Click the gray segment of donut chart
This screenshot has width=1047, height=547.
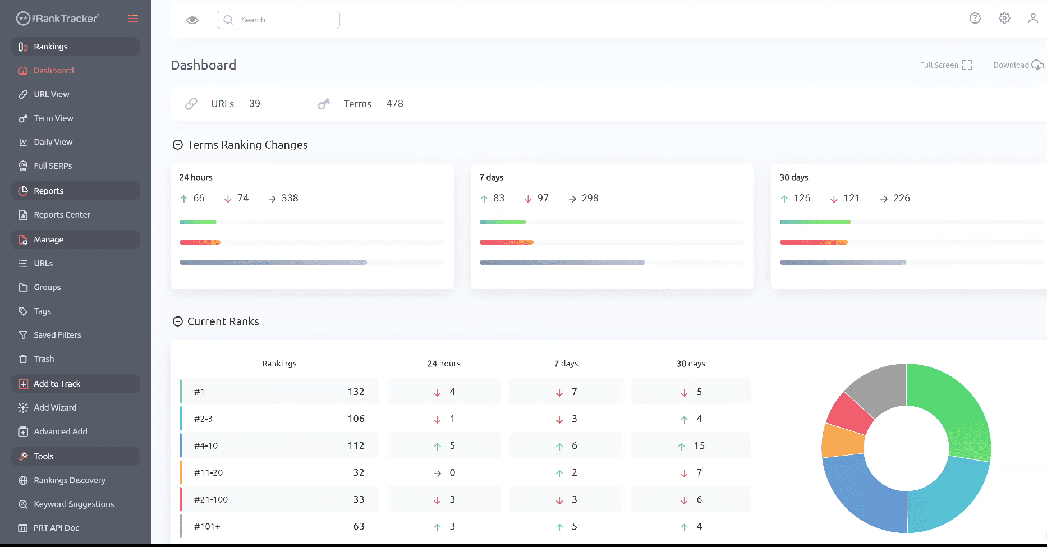(881, 385)
